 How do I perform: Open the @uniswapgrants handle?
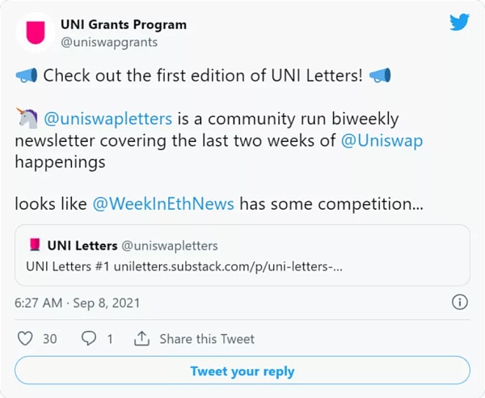click(x=109, y=42)
